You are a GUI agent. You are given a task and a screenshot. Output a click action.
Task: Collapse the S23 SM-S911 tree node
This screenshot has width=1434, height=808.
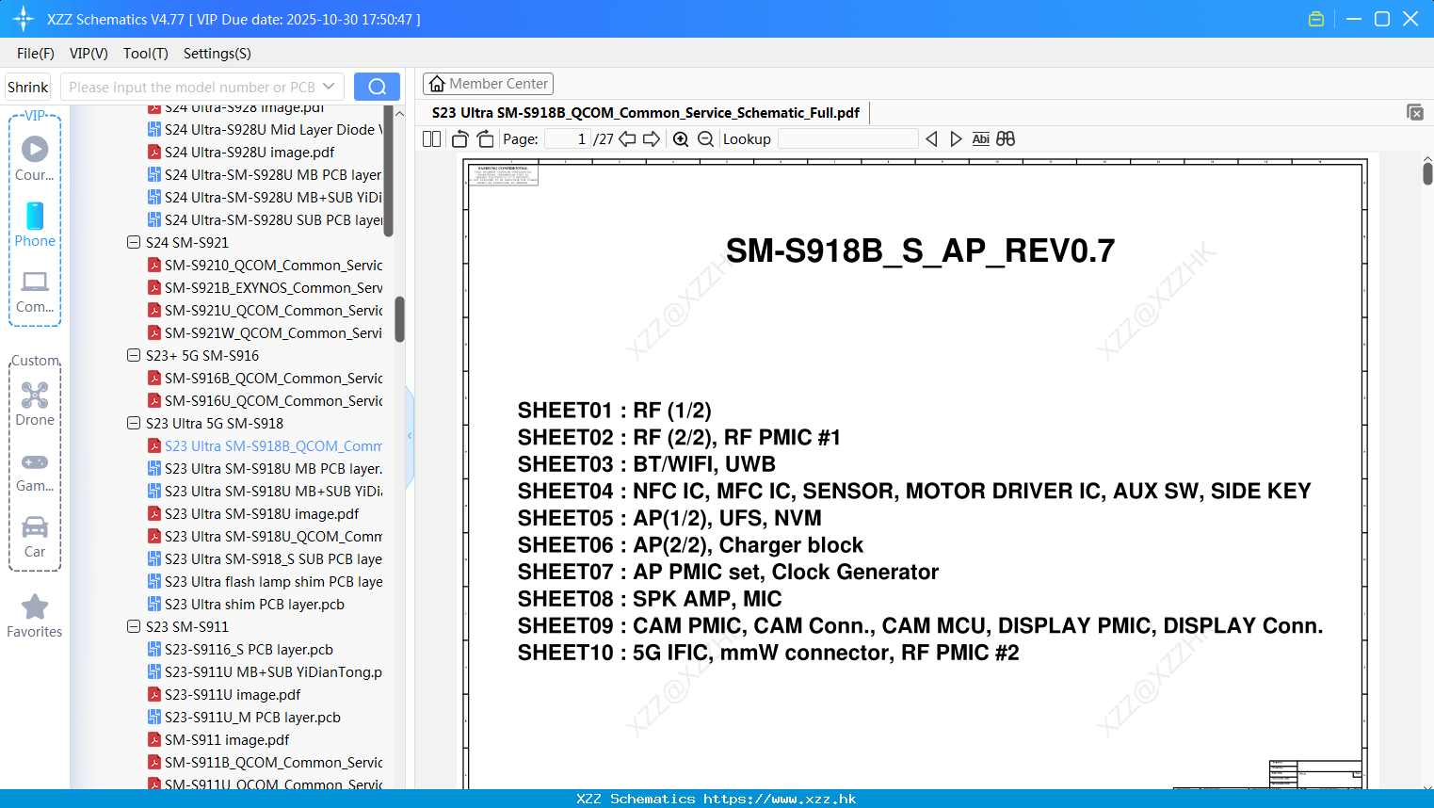coord(134,626)
